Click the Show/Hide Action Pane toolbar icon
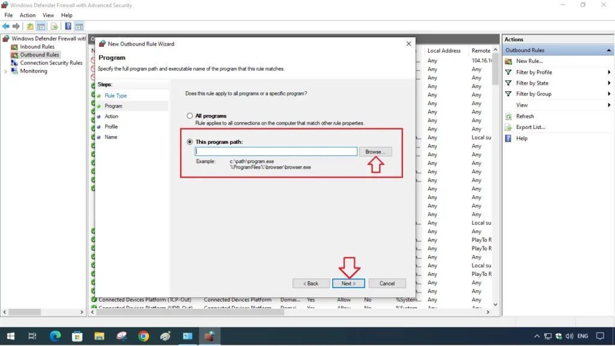The height and width of the screenshot is (346, 615). (80, 26)
